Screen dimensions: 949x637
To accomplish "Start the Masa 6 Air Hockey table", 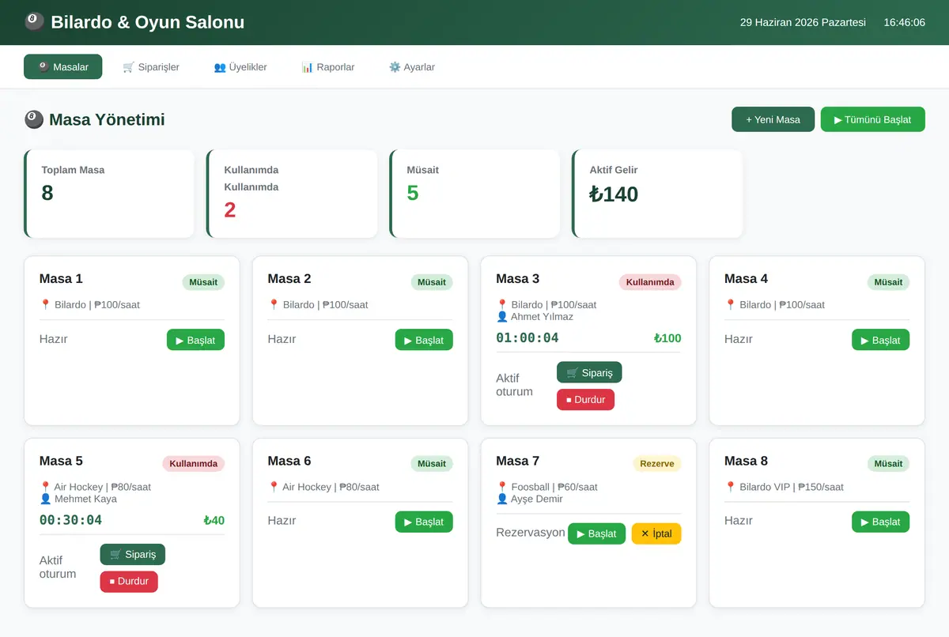I will point(424,522).
